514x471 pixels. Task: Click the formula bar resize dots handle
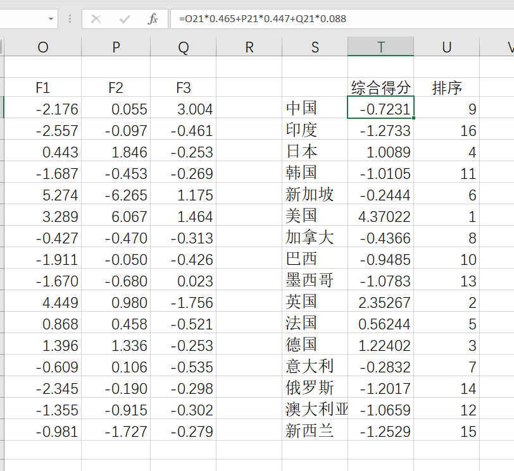click(70, 19)
